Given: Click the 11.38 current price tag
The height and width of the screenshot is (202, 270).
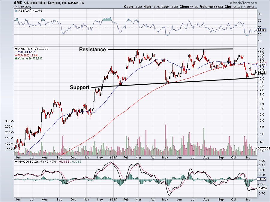Looking at the screenshot, I should click(262, 73).
